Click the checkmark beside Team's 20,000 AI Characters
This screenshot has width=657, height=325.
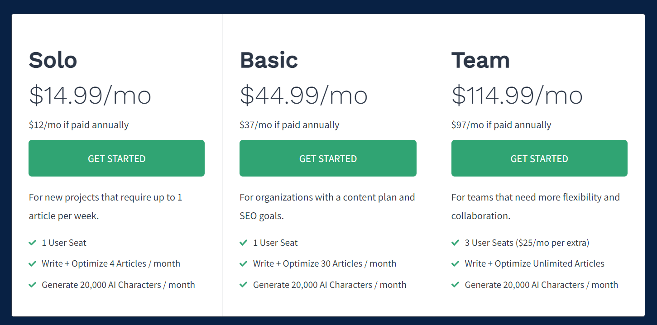click(x=456, y=285)
